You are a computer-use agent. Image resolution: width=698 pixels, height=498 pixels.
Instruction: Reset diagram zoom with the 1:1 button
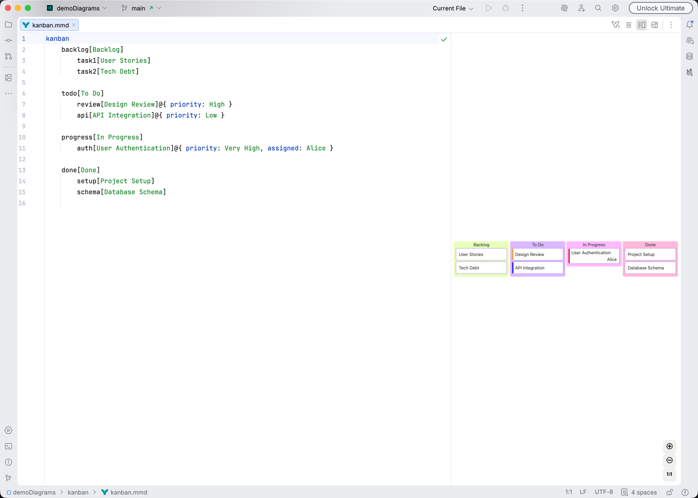[669, 474]
